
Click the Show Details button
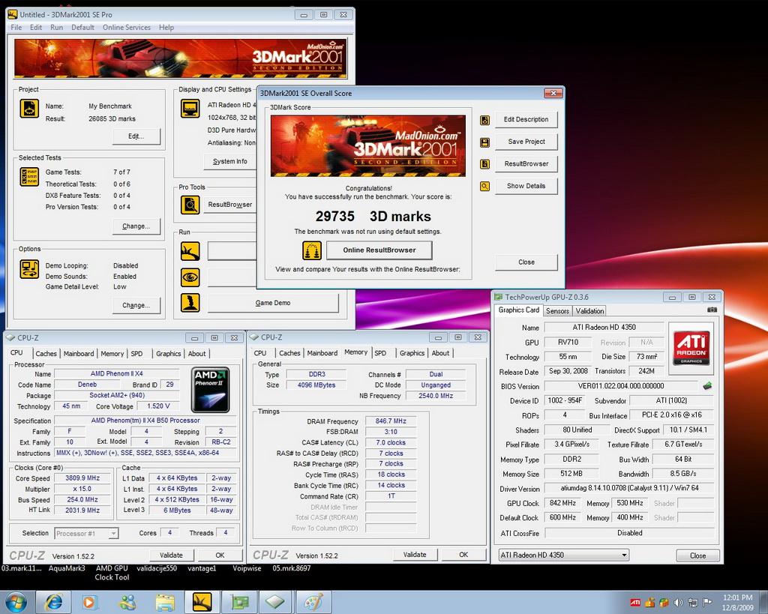coord(526,186)
